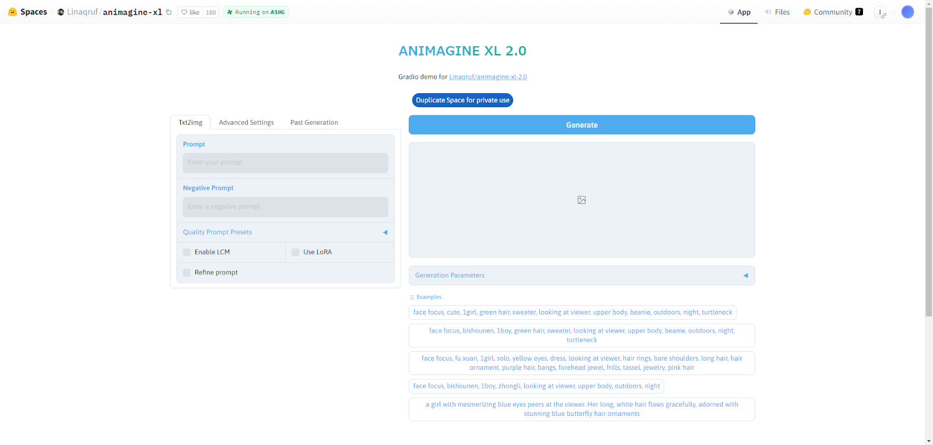Viewport: 933px width, 445px height.
Task: Click the image placeholder icon in output
Action: point(581,200)
